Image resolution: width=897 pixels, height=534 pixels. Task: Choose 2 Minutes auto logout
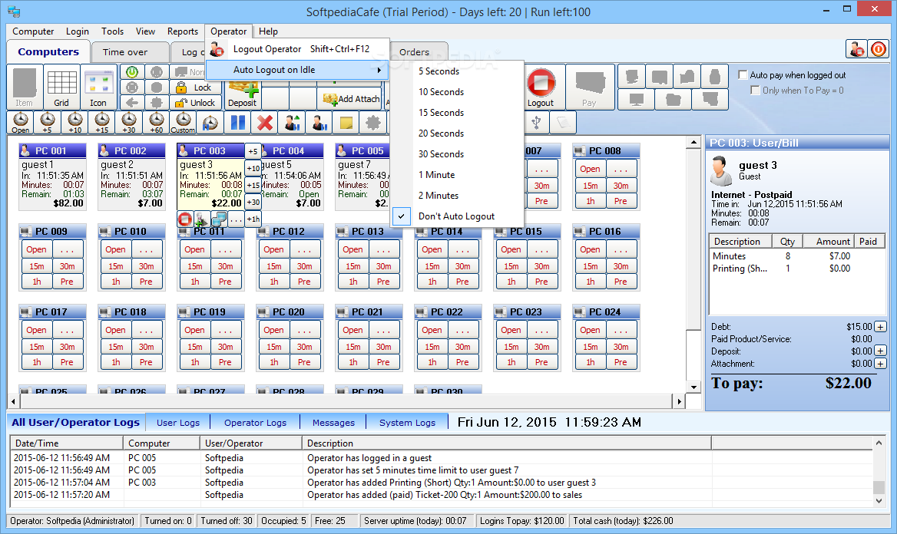pos(456,196)
